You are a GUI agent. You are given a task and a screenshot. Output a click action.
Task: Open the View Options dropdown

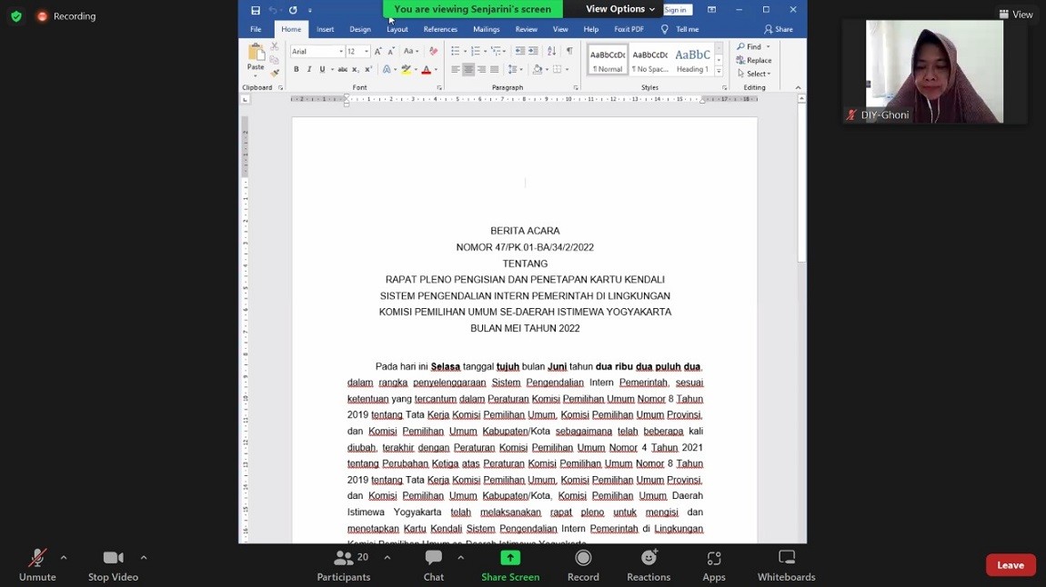point(620,9)
